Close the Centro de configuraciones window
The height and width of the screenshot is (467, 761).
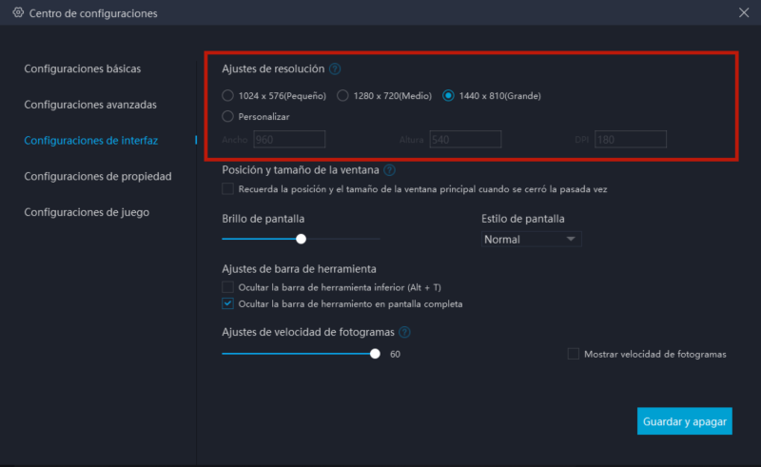click(743, 13)
